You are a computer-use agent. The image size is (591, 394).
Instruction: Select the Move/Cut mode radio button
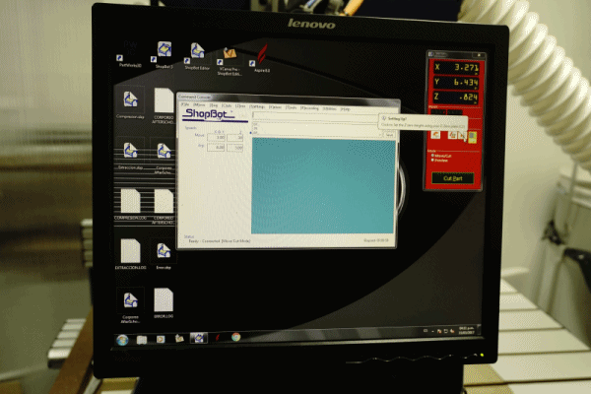[x=432, y=156]
